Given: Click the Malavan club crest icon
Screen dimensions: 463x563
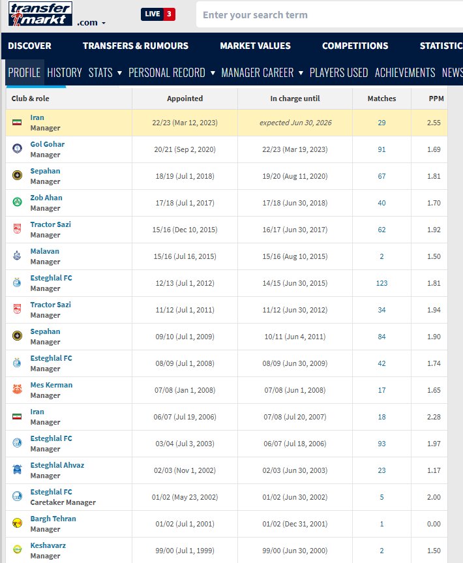Looking at the screenshot, I should pyautogui.click(x=17, y=256).
